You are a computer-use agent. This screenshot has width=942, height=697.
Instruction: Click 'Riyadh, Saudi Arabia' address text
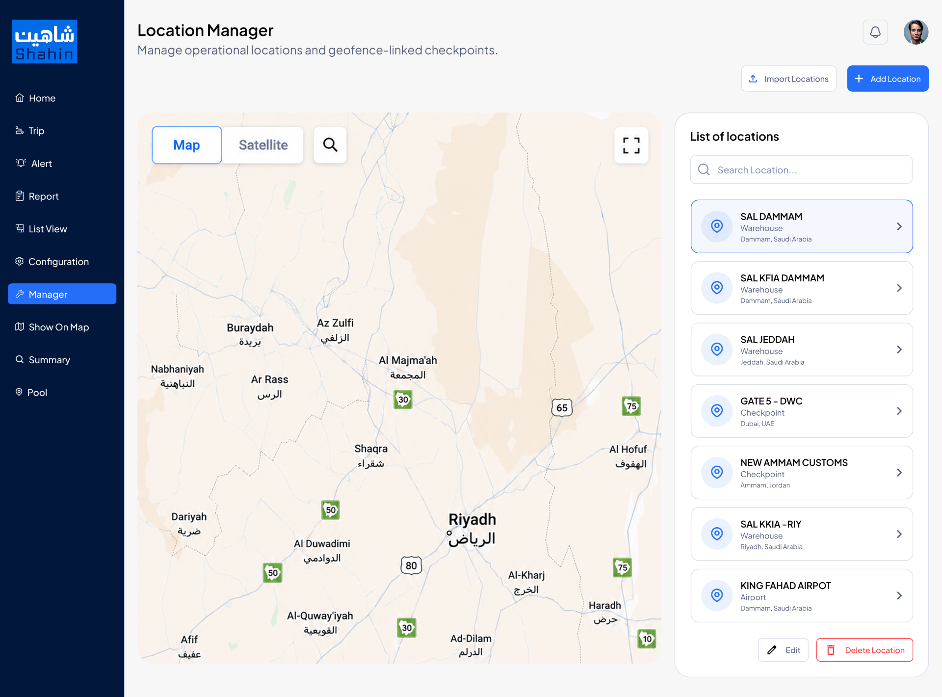[771, 547]
